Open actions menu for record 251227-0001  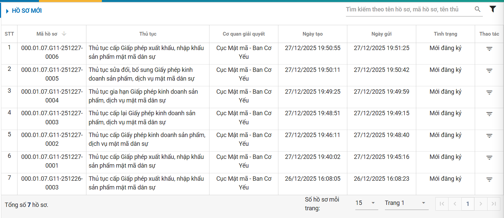point(489,158)
